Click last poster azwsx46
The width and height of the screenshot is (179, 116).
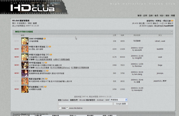tap(138, 50)
